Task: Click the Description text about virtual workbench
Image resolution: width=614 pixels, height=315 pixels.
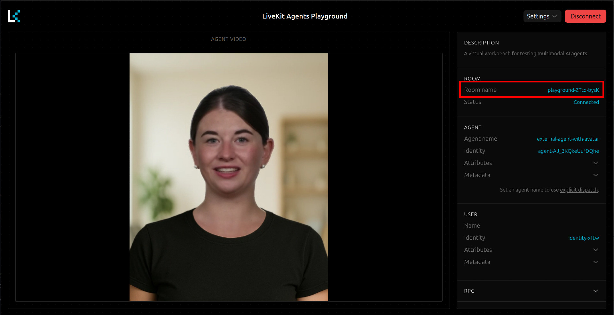Action: pos(526,54)
